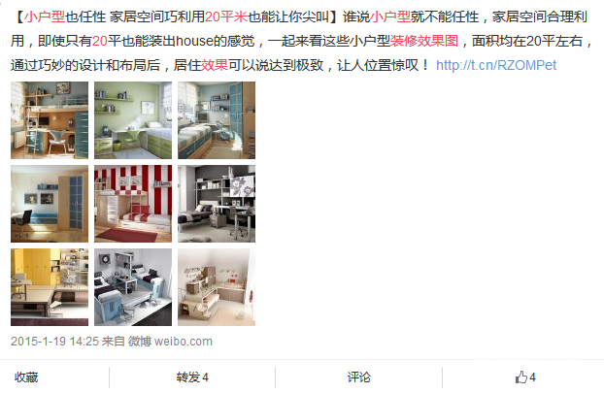Open the gray floral-panel room thumbnail

[217, 204]
